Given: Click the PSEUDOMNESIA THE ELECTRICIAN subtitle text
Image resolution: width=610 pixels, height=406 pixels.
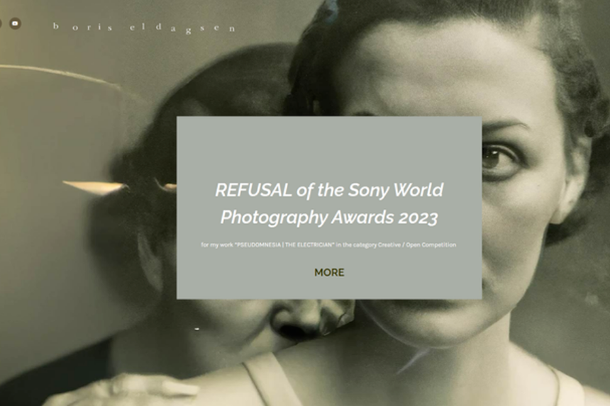Looking at the screenshot, I should tap(284, 244).
